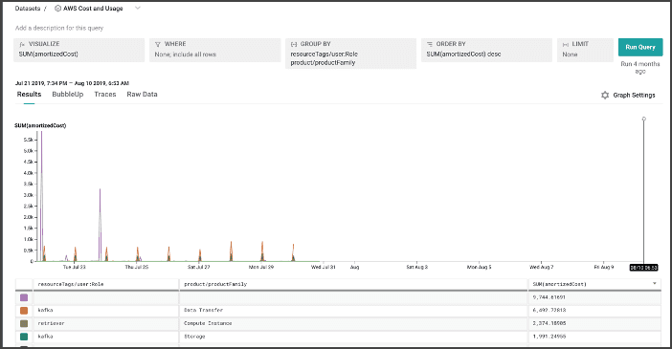Select the Storage product family cell

click(353, 337)
